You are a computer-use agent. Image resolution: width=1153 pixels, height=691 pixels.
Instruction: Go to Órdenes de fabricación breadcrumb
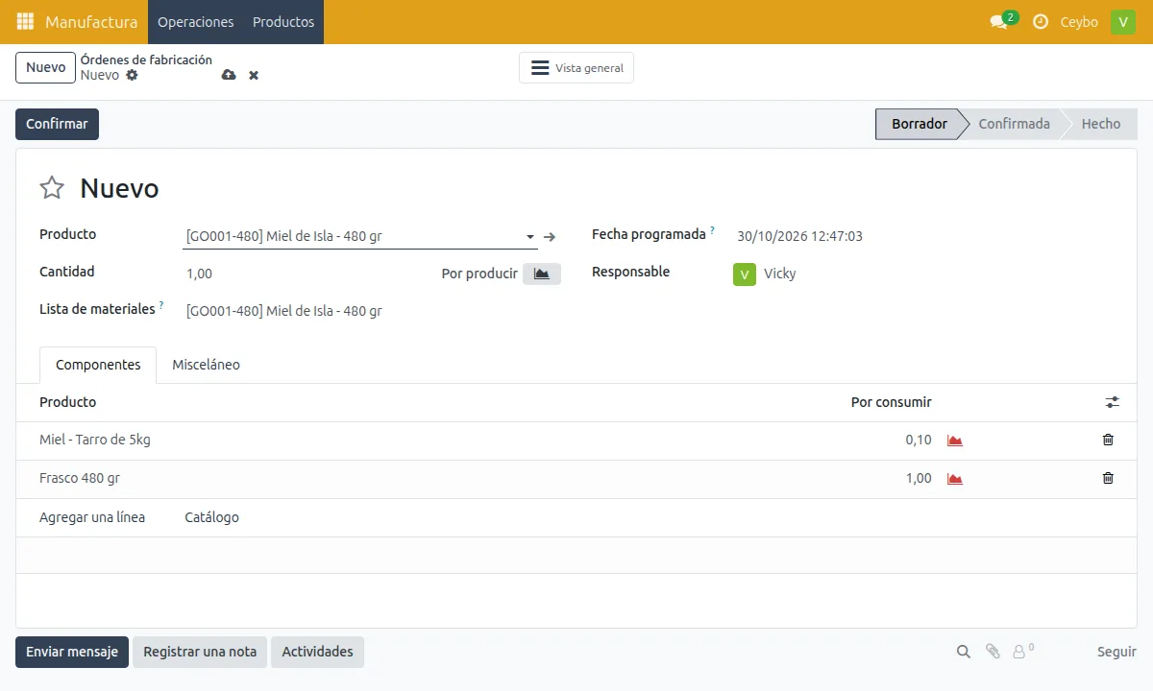146,60
